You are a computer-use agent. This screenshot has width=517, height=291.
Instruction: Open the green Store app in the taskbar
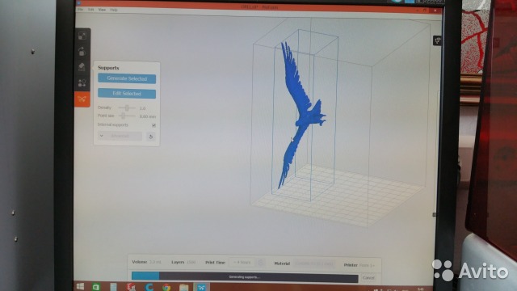coord(96,287)
